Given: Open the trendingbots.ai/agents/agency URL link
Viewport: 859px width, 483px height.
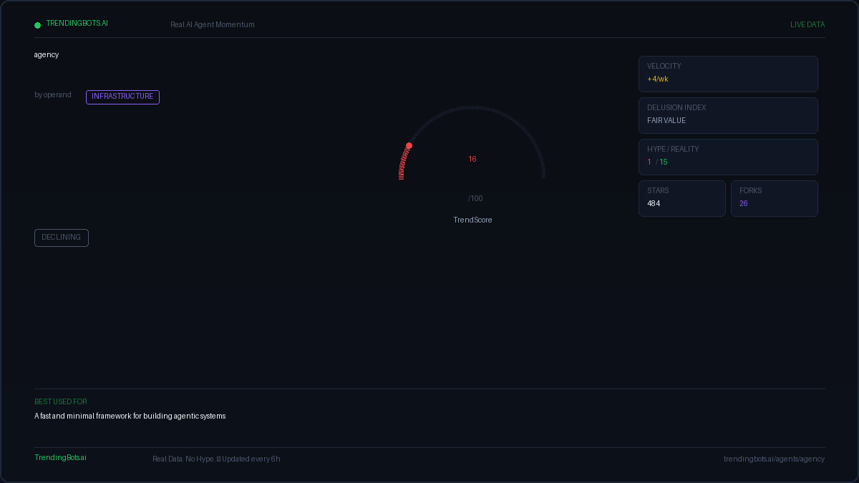Looking at the screenshot, I should [x=774, y=459].
